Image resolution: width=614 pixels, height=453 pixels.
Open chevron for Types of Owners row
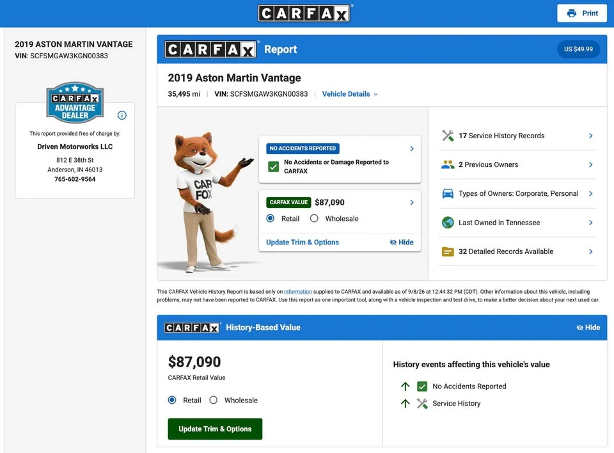coord(591,194)
